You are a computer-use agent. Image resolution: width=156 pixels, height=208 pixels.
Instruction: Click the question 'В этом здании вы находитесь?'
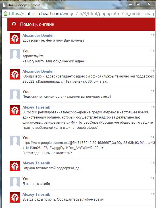point(47,153)
